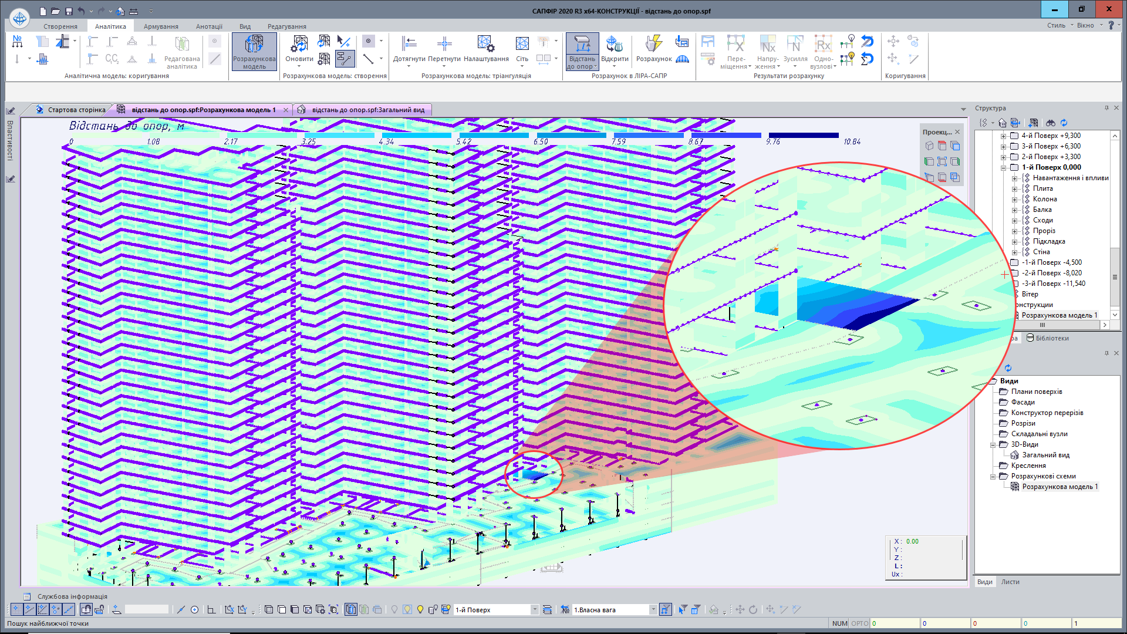The height and width of the screenshot is (634, 1127).
Task: Click the Відкрити in LIRA-SAPR icon
Action: 614,45
